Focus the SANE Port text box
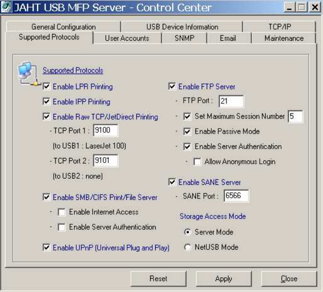 (x=236, y=196)
